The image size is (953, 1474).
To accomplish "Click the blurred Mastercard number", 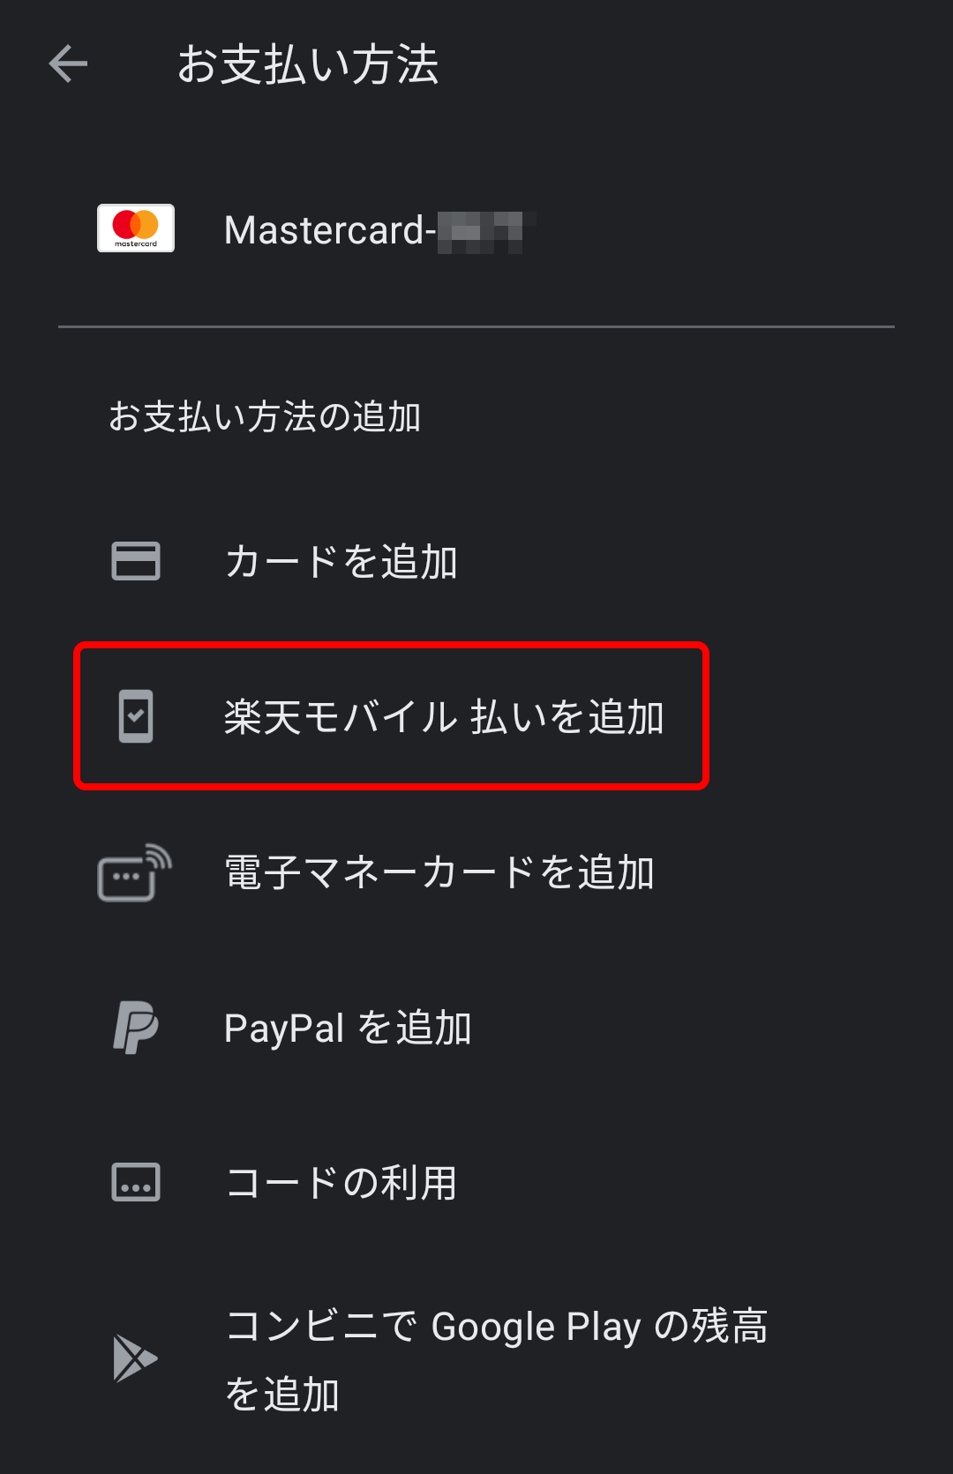I will coord(486,232).
